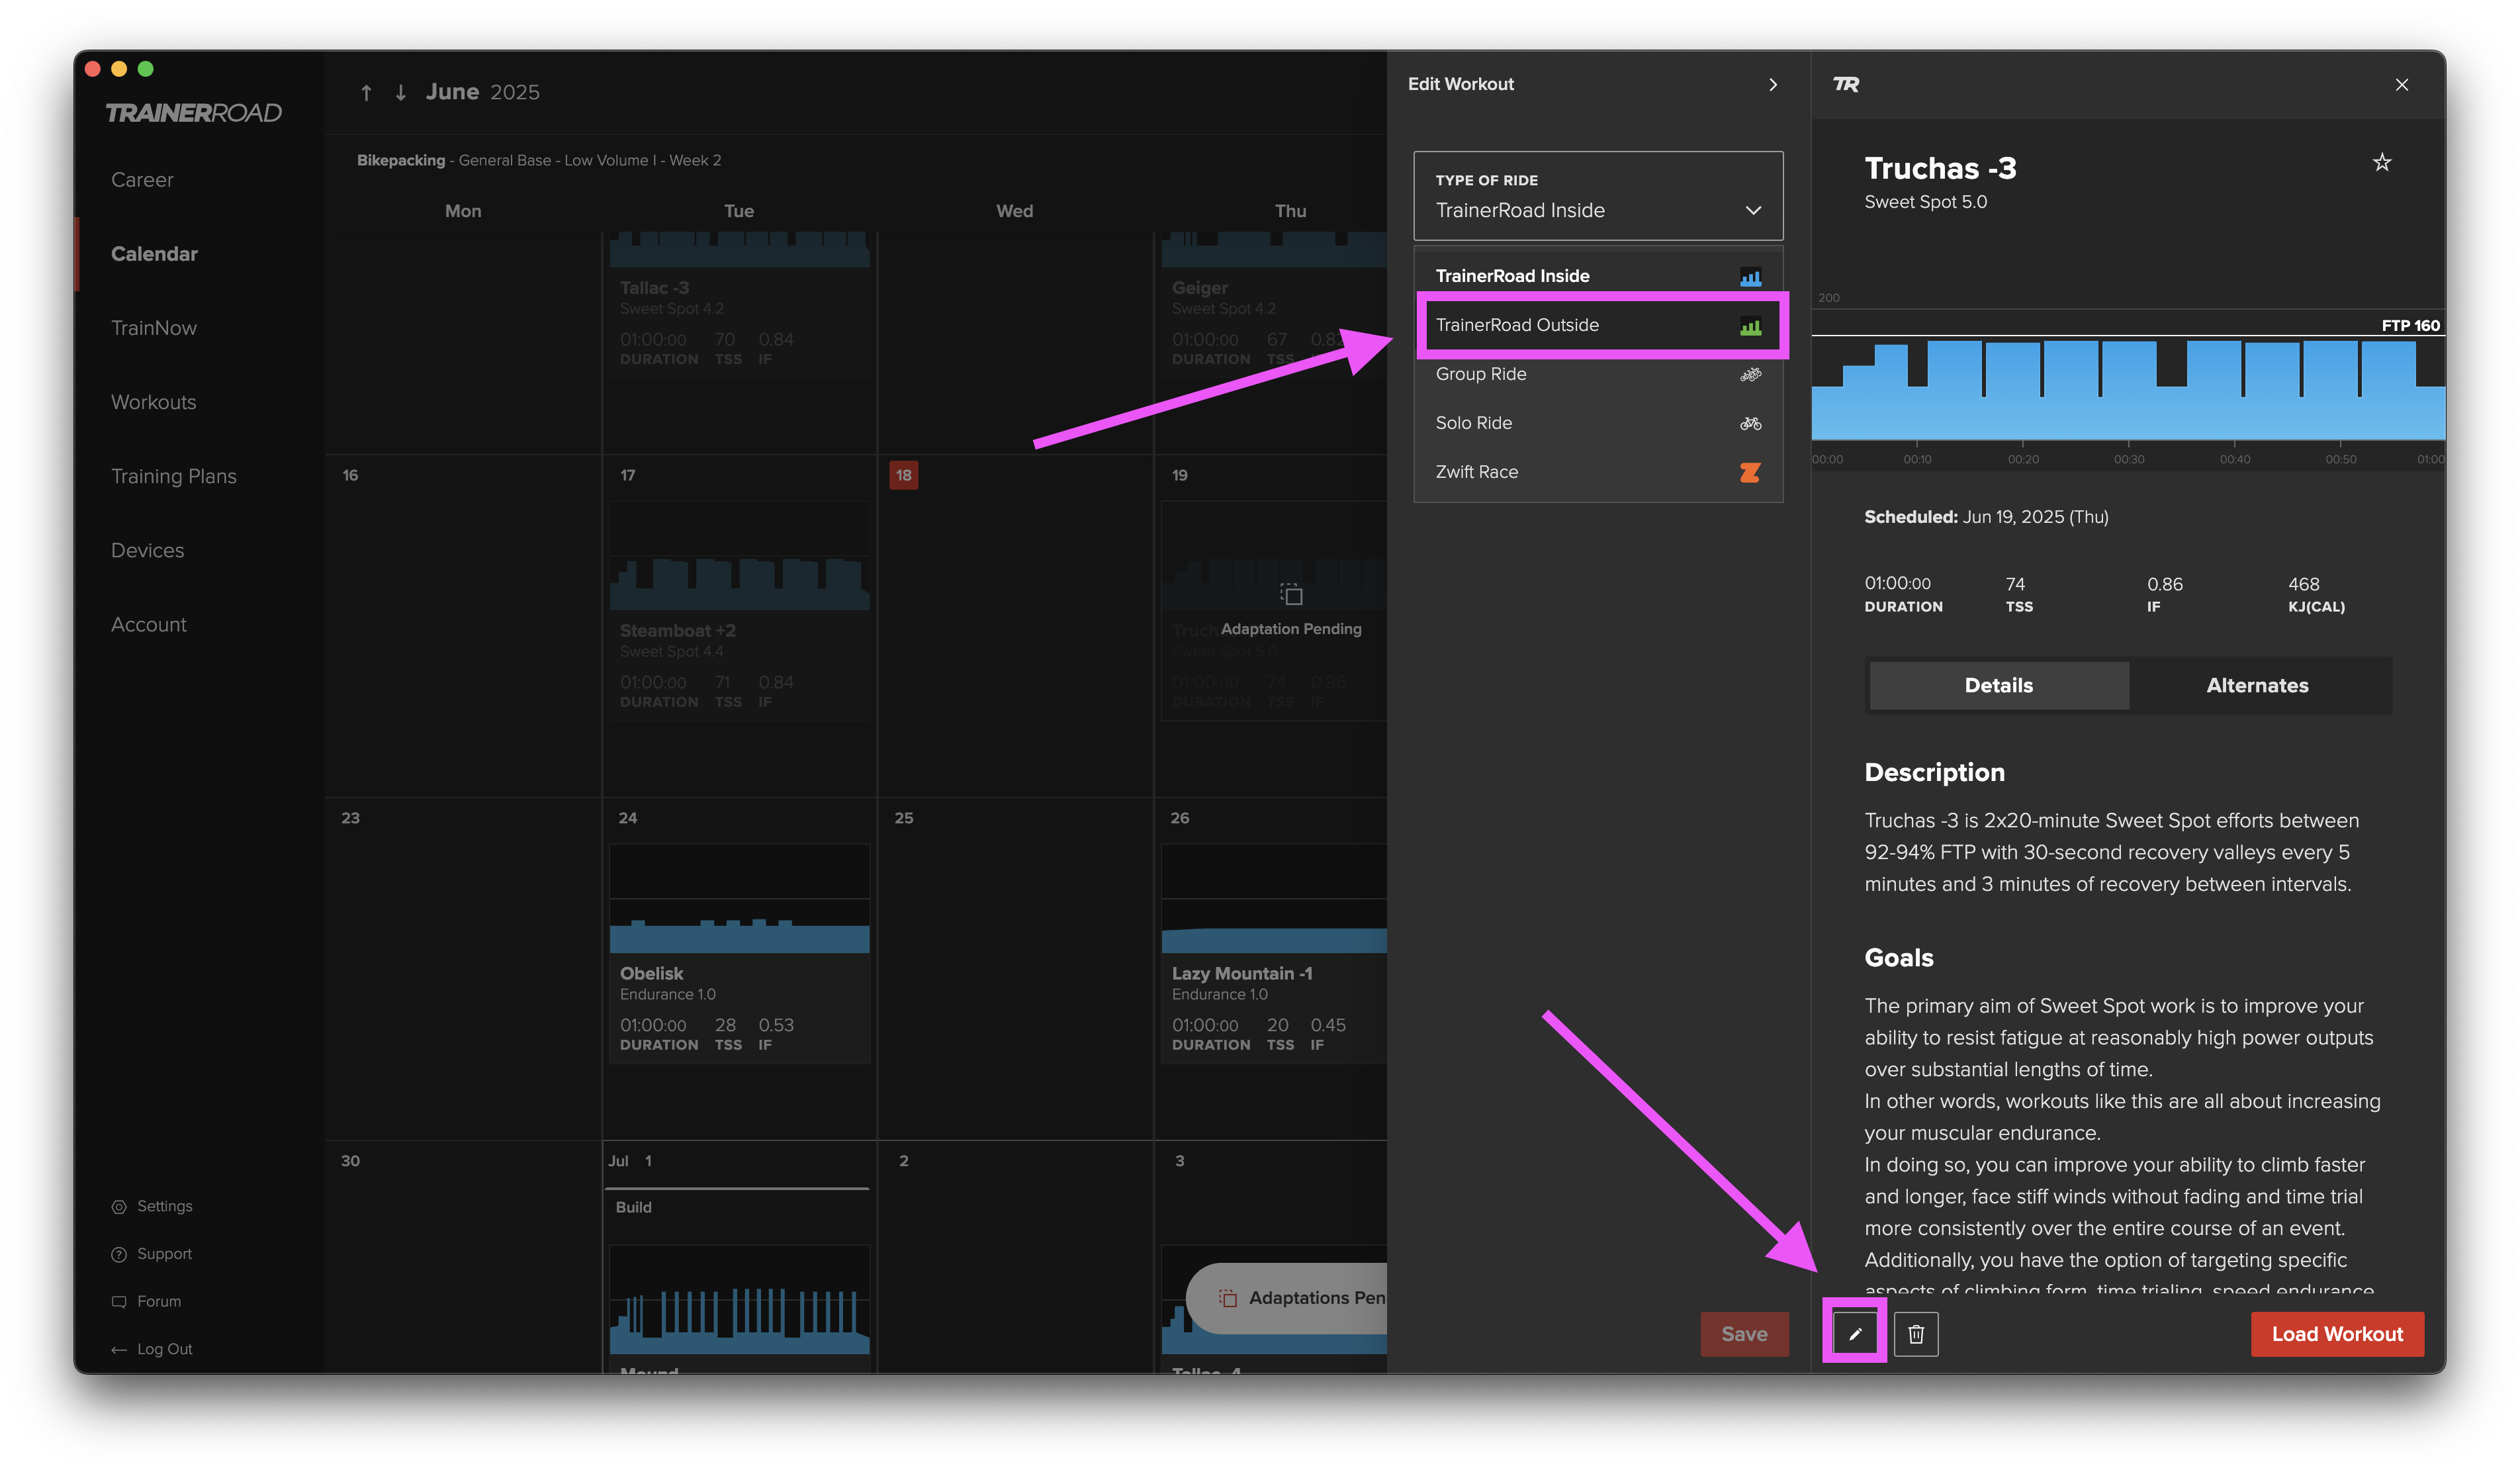
Task: Click the Scheduled Jun 19, 2025 text
Action: click(1986, 517)
